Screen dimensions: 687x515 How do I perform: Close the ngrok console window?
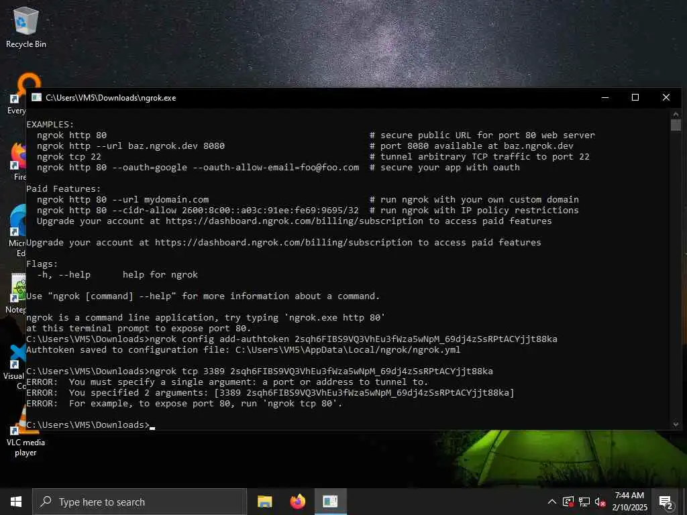point(666,97)
